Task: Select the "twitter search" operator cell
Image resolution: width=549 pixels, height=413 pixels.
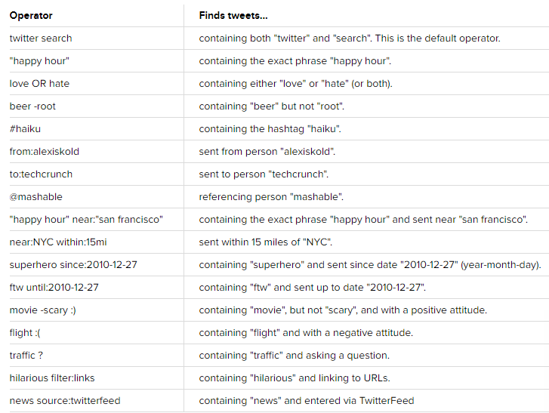Action: pos(41,38)
